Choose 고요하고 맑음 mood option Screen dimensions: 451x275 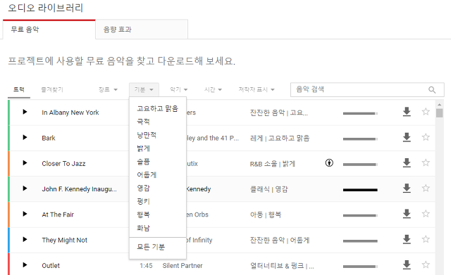(x=158, y=108)
